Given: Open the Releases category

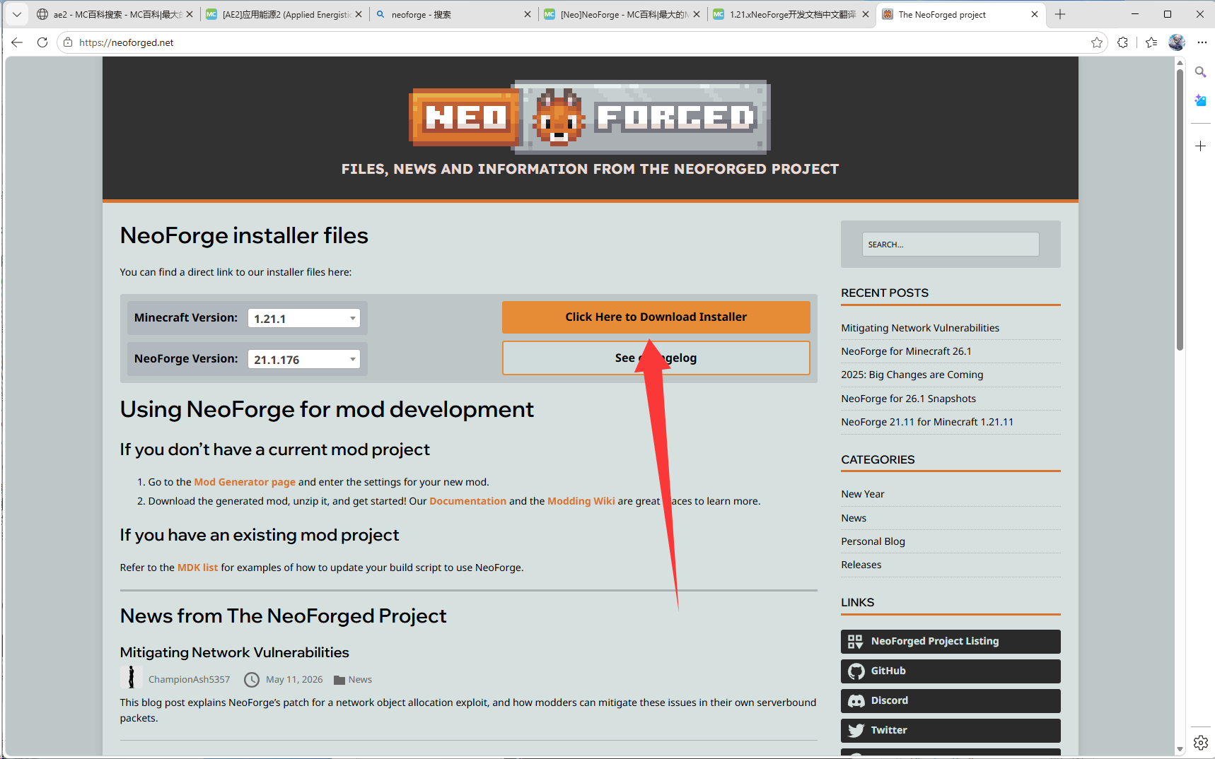Looking at the screenshot, I should 861,565.
